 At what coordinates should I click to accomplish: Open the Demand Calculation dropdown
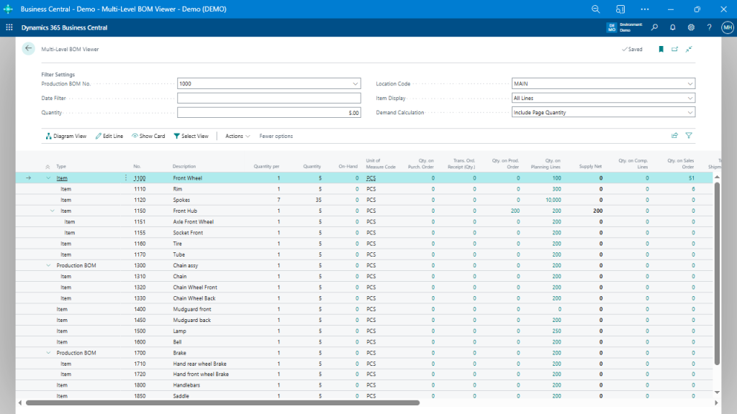tap(689, 113)
